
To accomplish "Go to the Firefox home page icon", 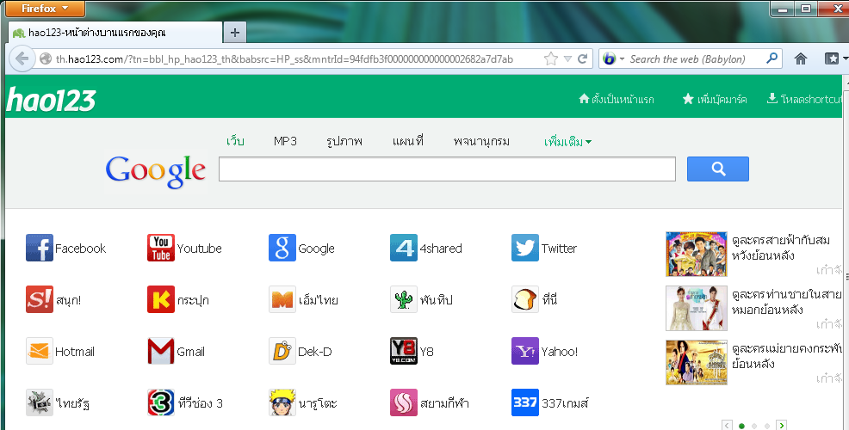I will [800, 59].
